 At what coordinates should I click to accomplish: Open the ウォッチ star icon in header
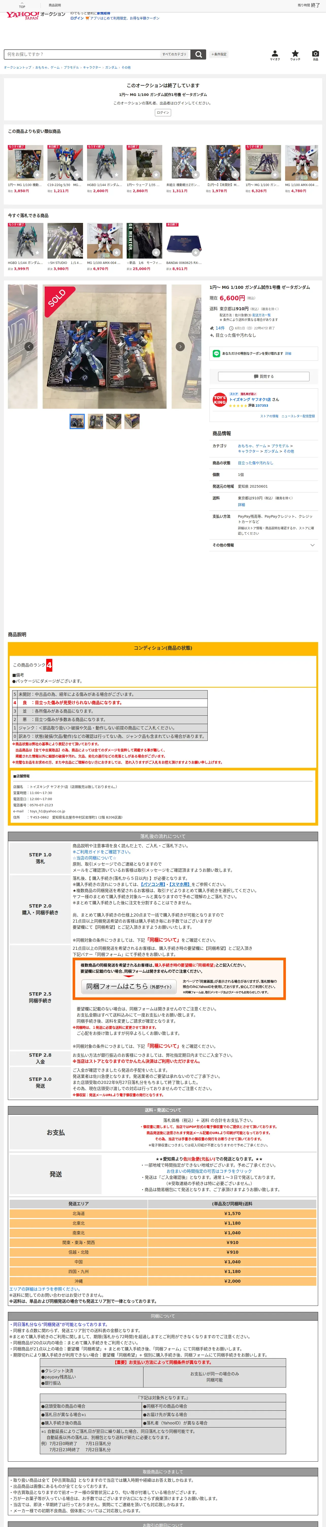coord(295,55)
